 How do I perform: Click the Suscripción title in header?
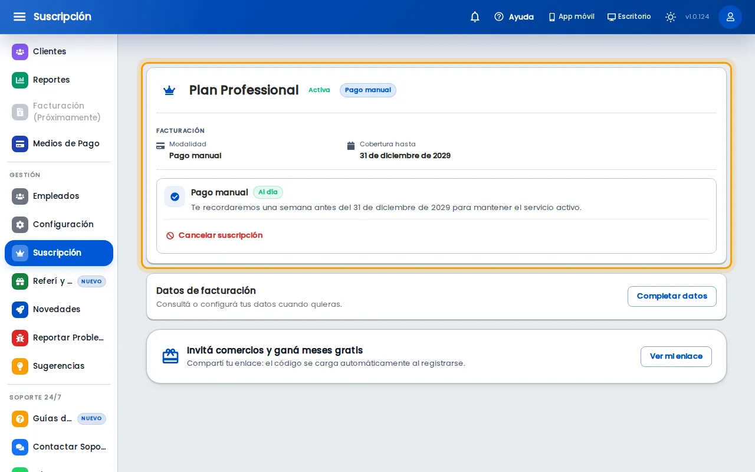63,17
